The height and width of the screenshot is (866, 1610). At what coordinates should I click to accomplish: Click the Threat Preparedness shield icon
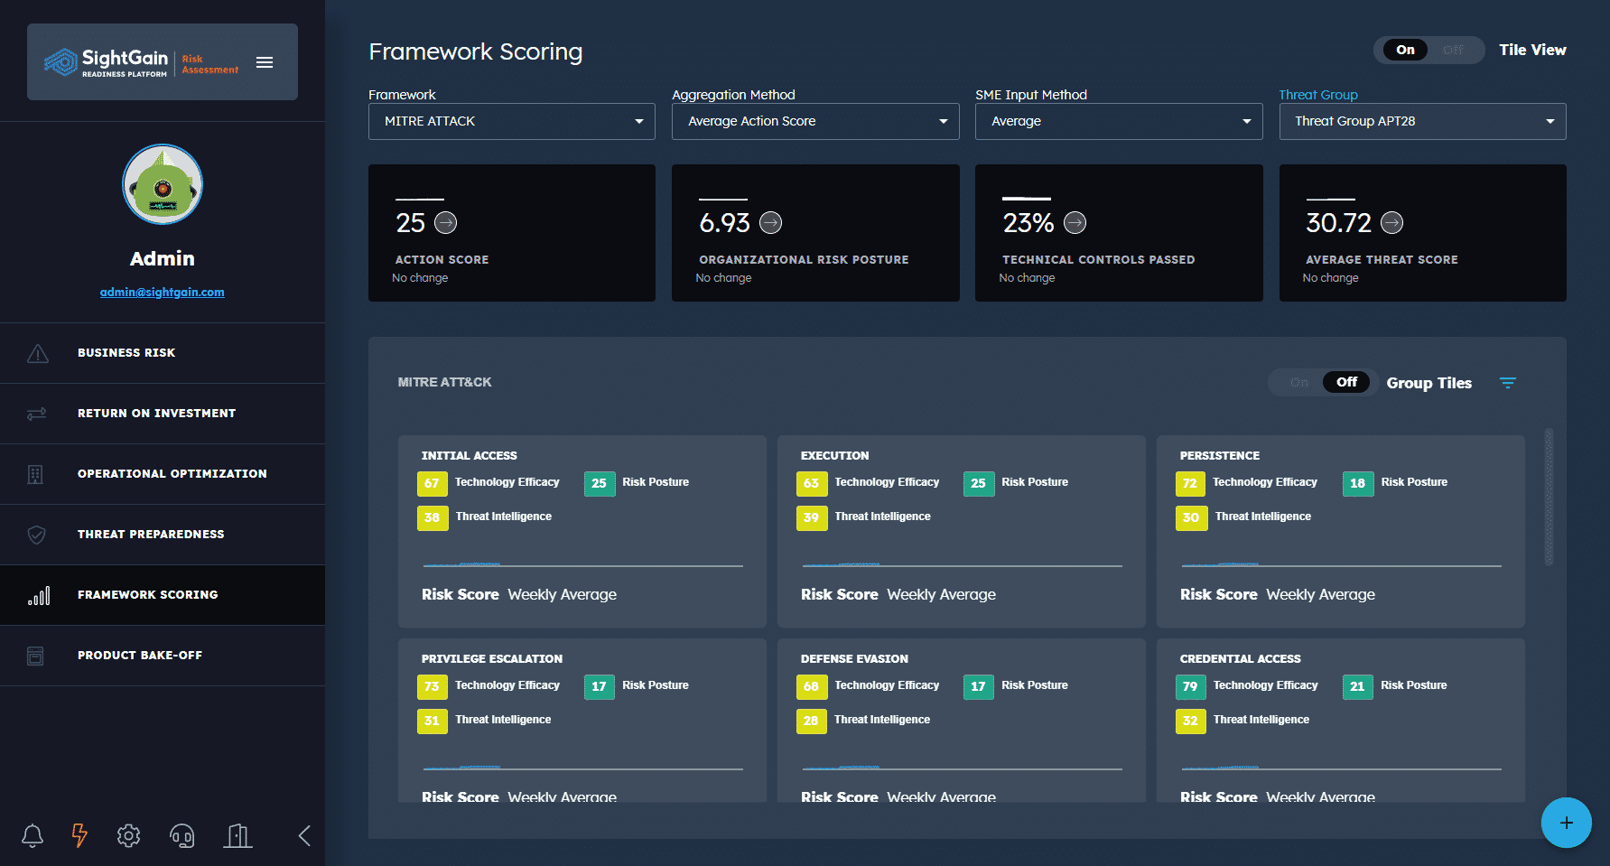tap(37, 535)
